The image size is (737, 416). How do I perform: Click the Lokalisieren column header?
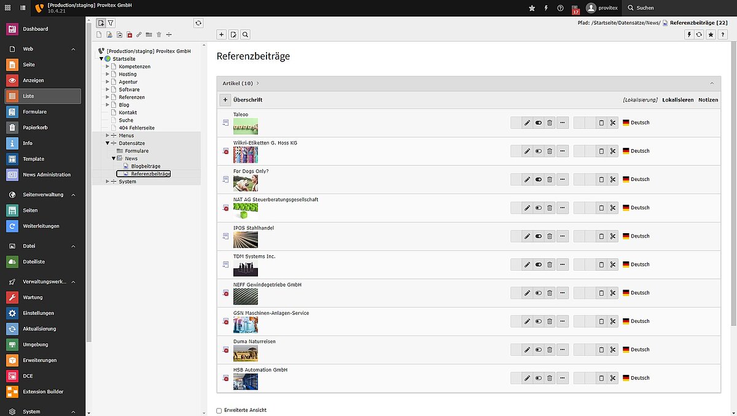678,100
